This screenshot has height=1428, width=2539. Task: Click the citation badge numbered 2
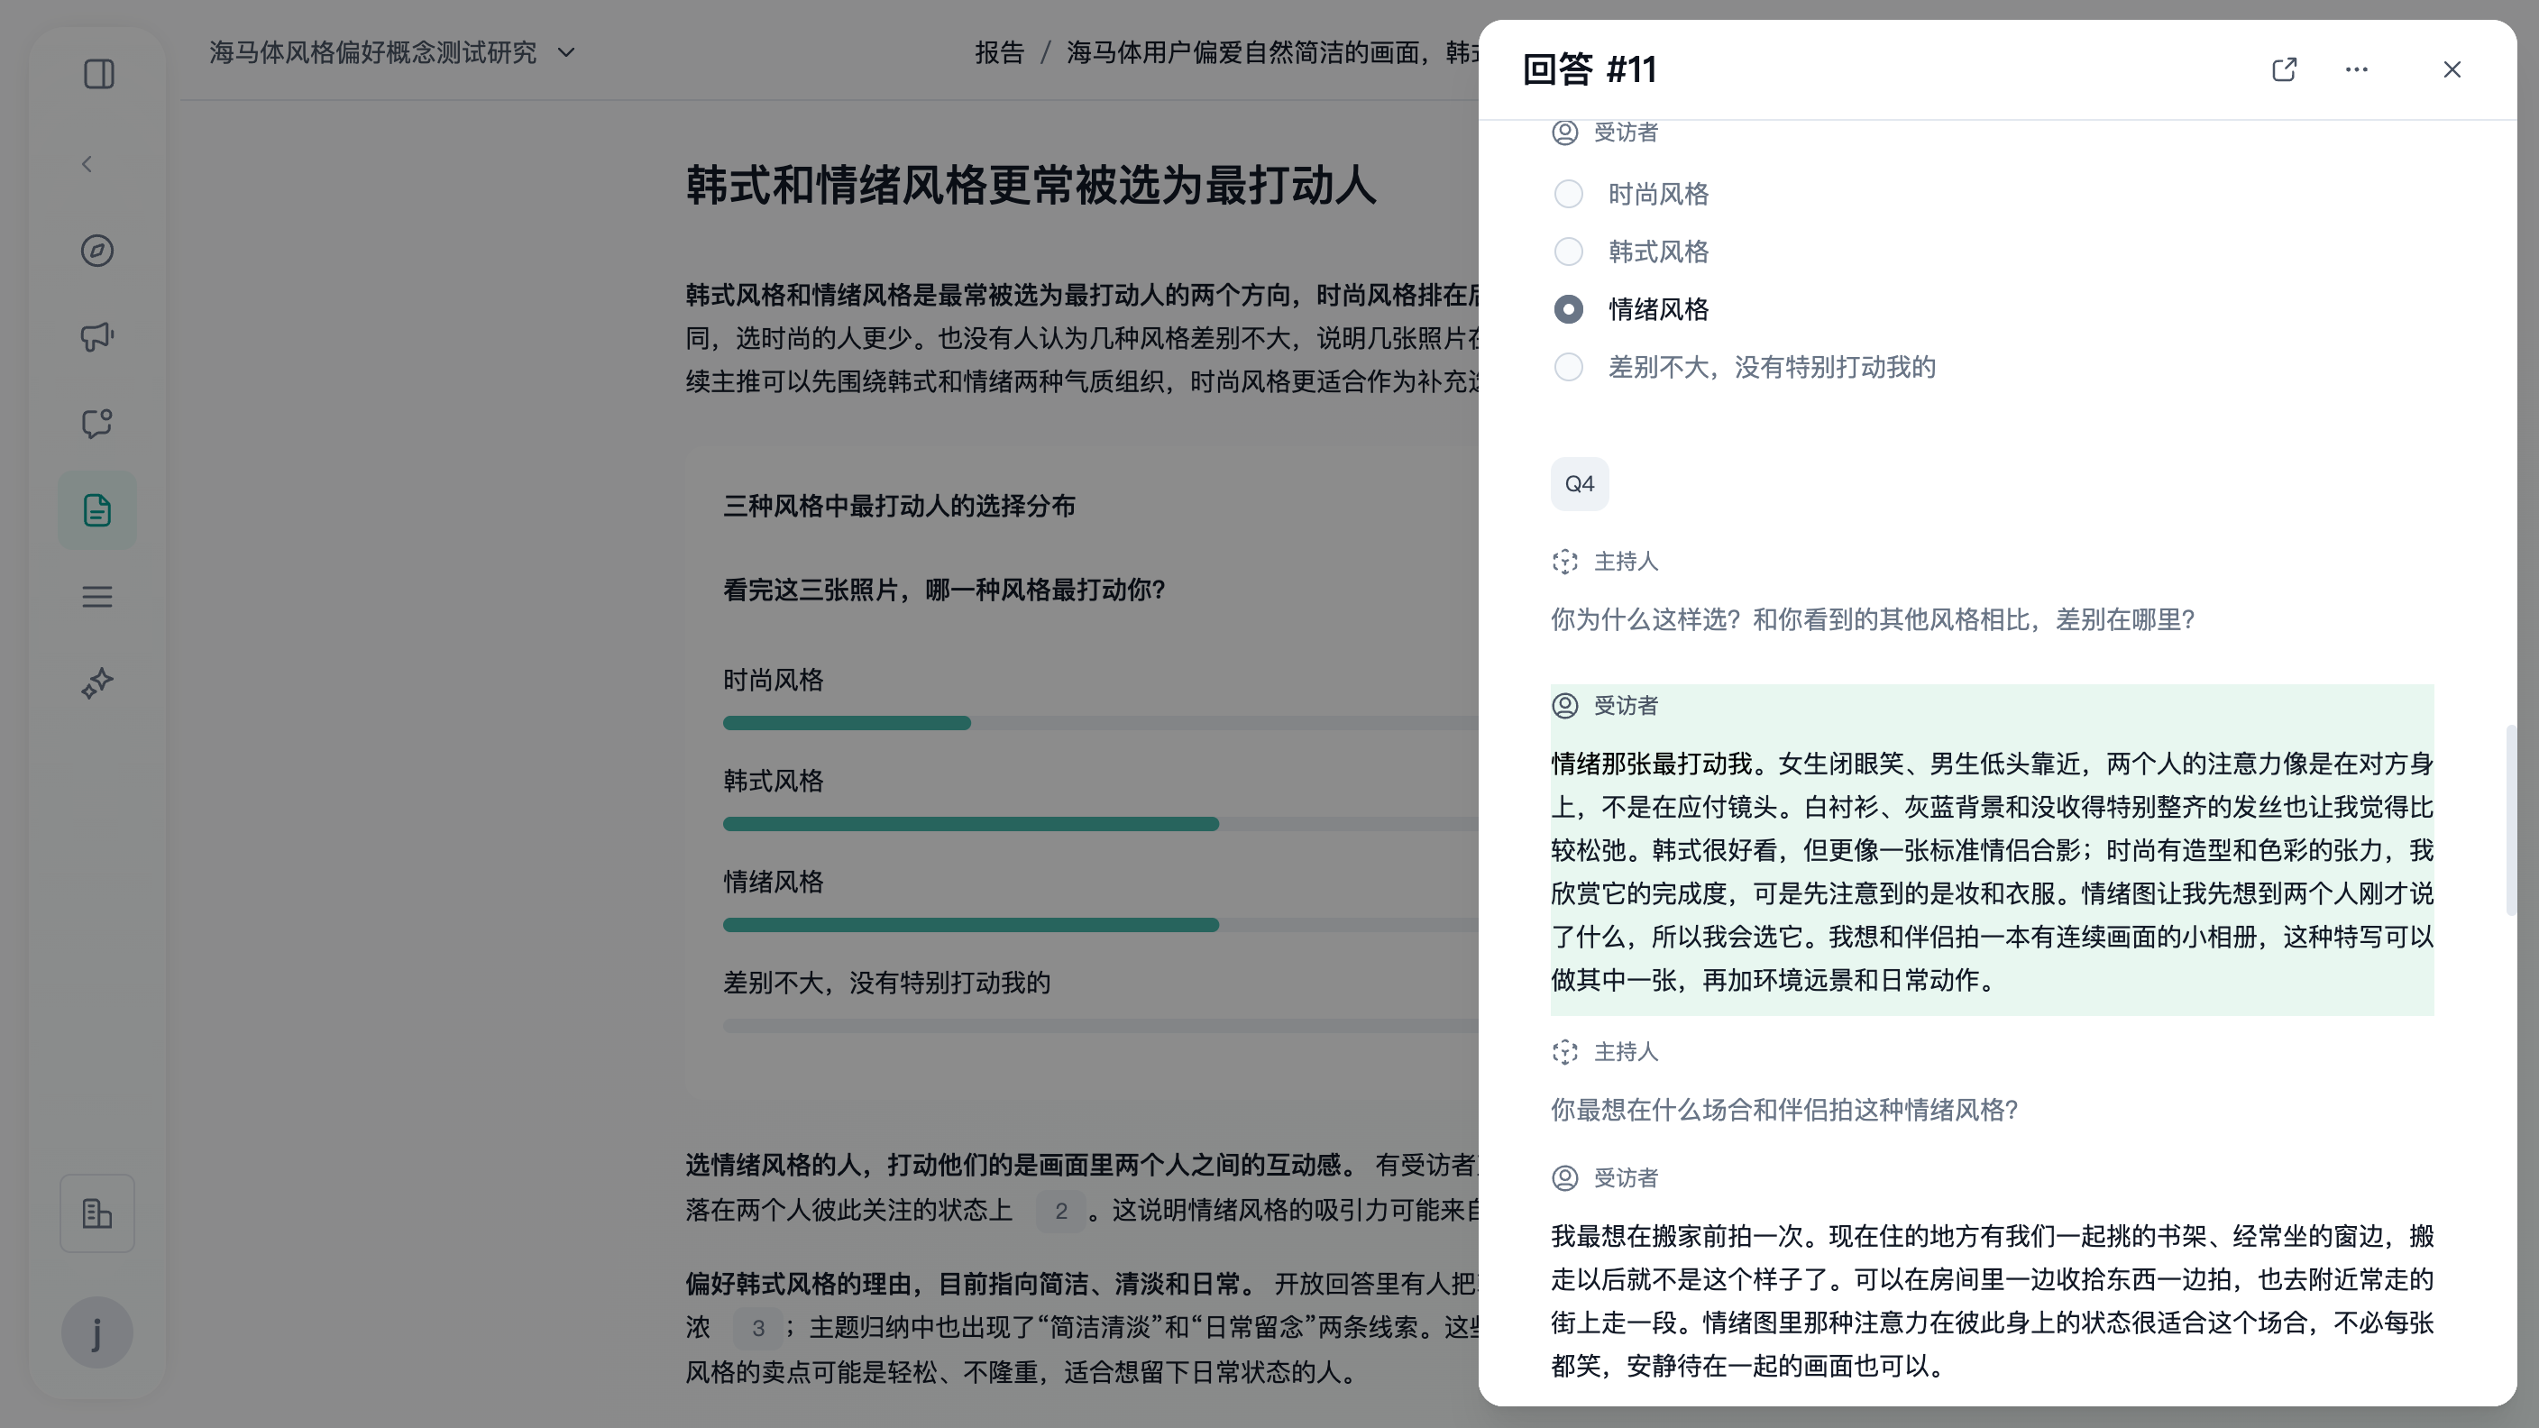[1060, 1210]
